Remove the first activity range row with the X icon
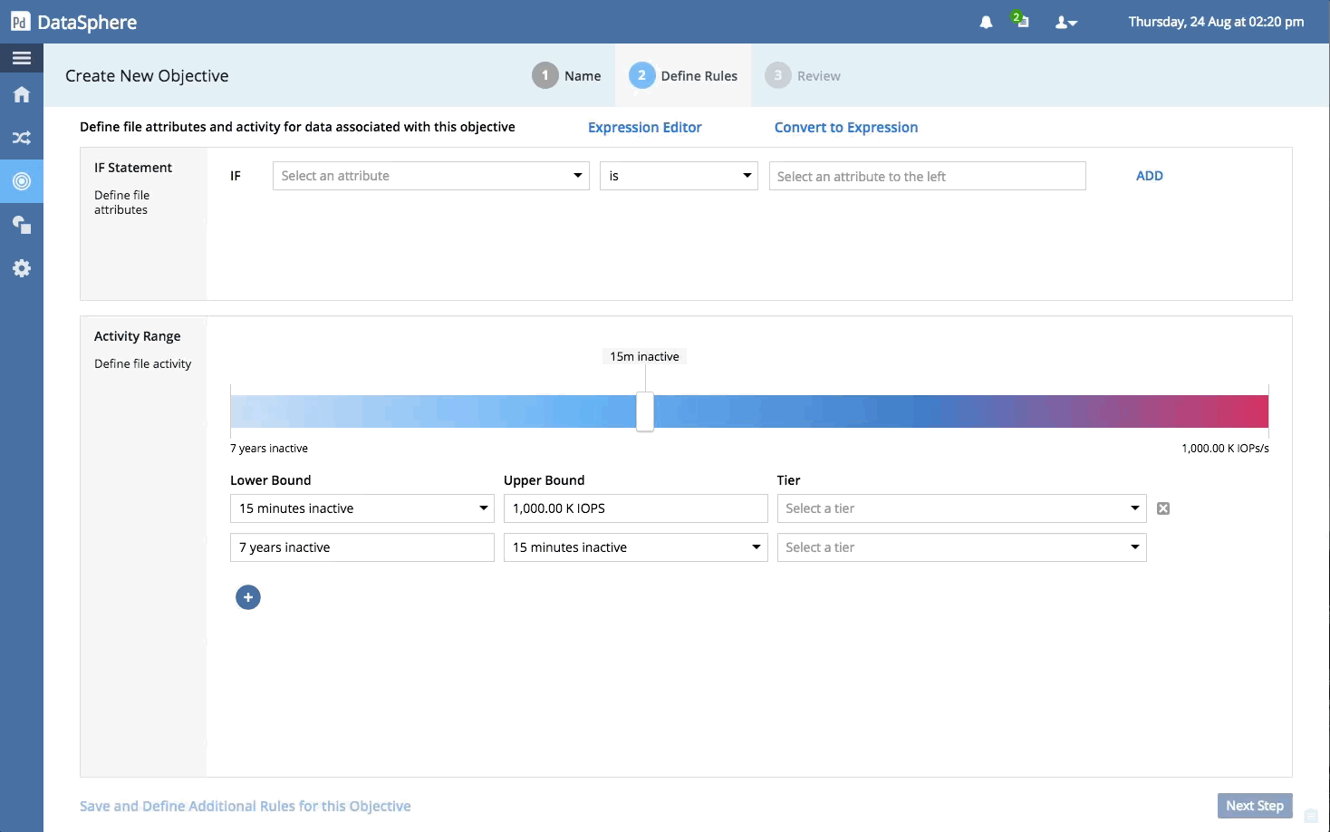The height and width of the screenshot is (832, 1330). coord(1163,508)
